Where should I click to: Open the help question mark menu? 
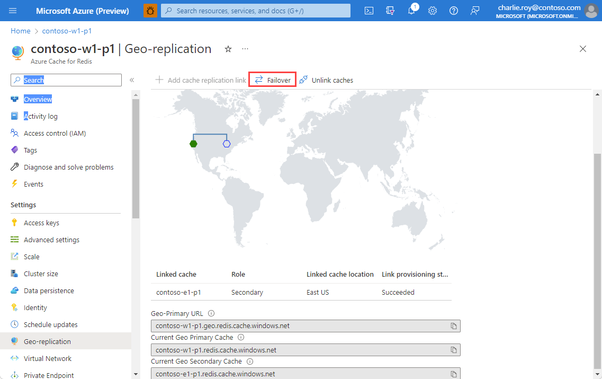(454, 11)
